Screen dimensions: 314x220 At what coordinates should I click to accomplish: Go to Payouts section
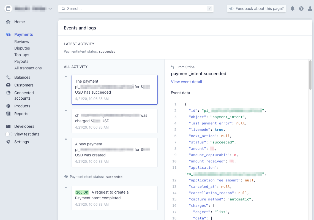coord(21,61)
